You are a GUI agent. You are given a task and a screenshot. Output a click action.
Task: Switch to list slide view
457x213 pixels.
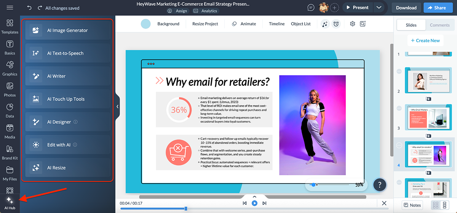click(444, 205)
